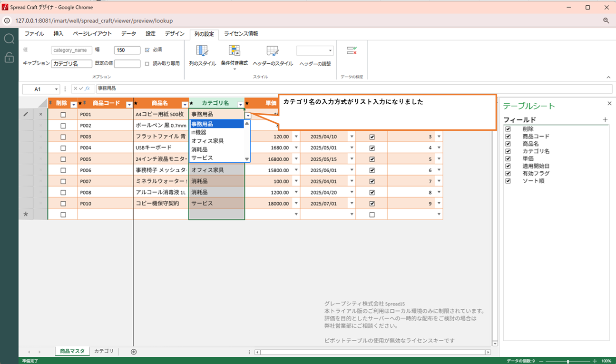
Task: Switch to the カテゴリ sheet tab
Action: point(104,351)
